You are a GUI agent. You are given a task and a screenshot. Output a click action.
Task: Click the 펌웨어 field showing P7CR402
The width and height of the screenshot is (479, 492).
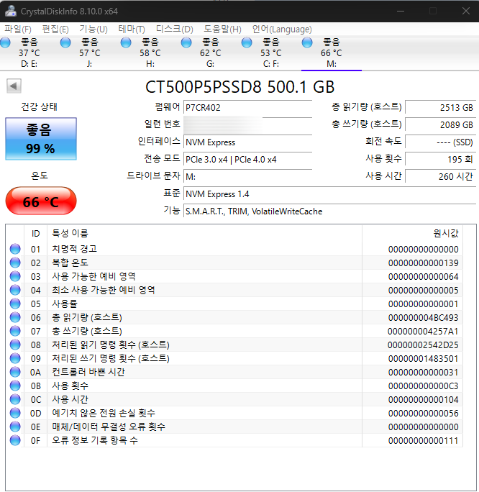(248, 108)
